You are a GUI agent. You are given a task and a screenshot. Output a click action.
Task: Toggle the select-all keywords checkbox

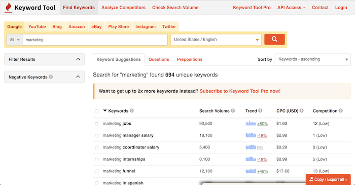click(97, 111)
